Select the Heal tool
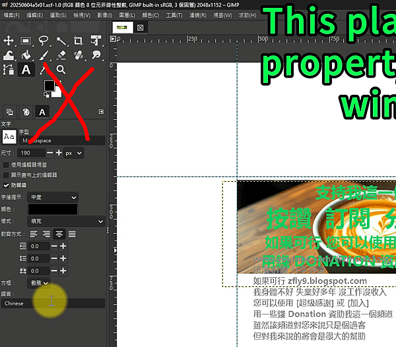This screenshot has height=347, width=396. (x=78, y=55)
